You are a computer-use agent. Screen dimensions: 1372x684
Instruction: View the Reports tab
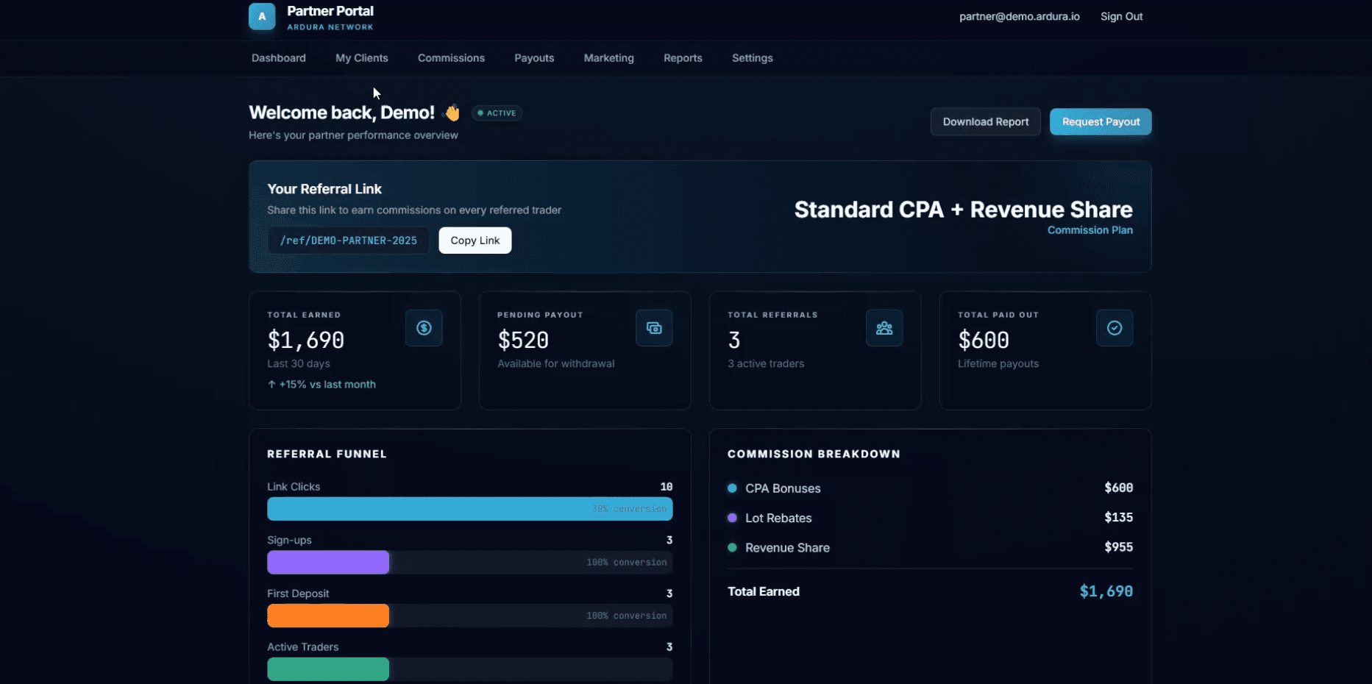[683, 58]
